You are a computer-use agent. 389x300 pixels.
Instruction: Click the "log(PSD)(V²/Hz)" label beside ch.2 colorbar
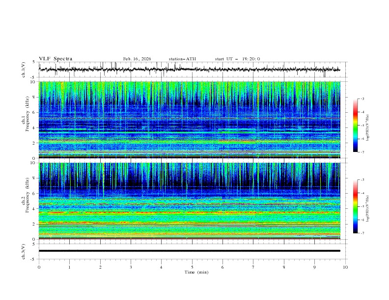368,209
